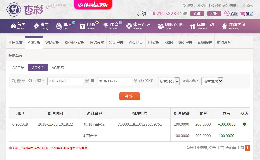This screenshot has width=260, height=160.
Task: Open the (99) unread messages link
Action: tap(218, 6)
